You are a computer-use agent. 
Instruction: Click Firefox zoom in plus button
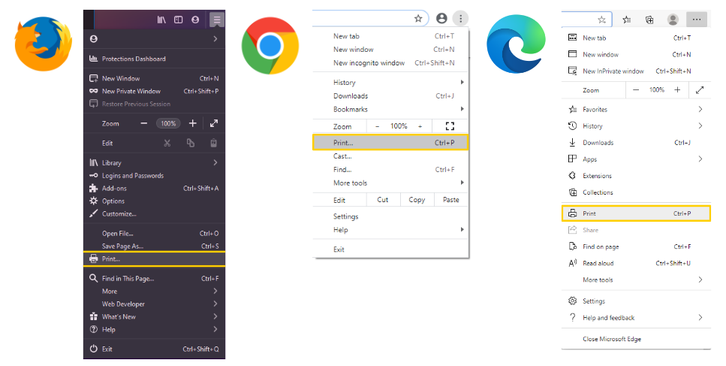193,124
